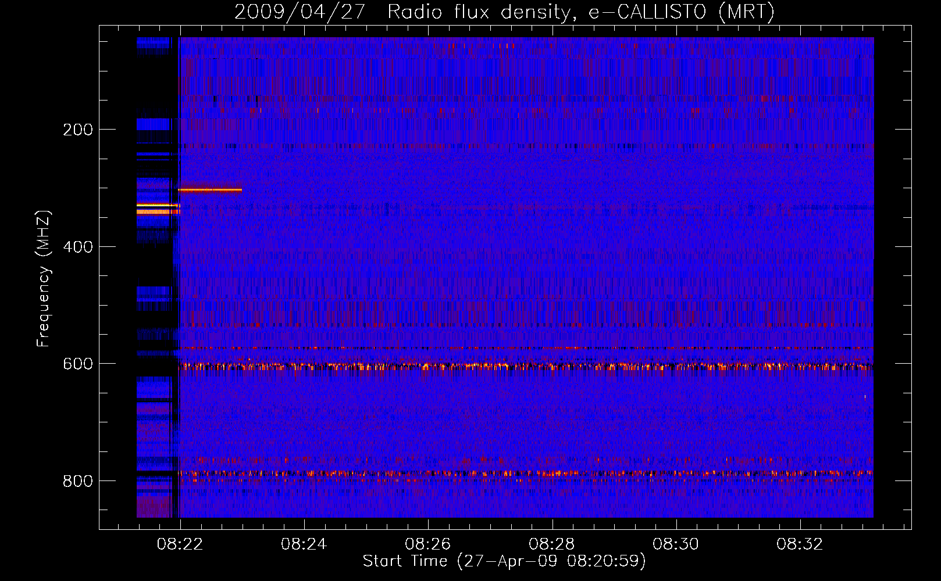Screen dimensions: 941x581
Task: Click the 08:28 time tick label
Action: (551, 544)
